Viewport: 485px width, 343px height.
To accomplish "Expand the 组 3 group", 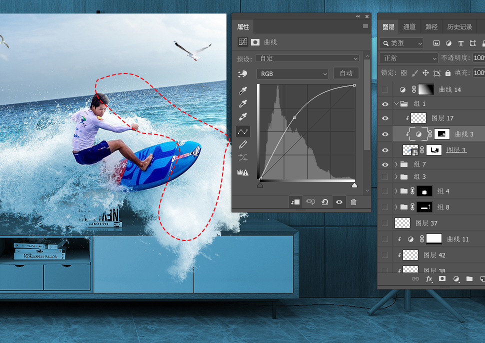I will click(x=396, y=177).
